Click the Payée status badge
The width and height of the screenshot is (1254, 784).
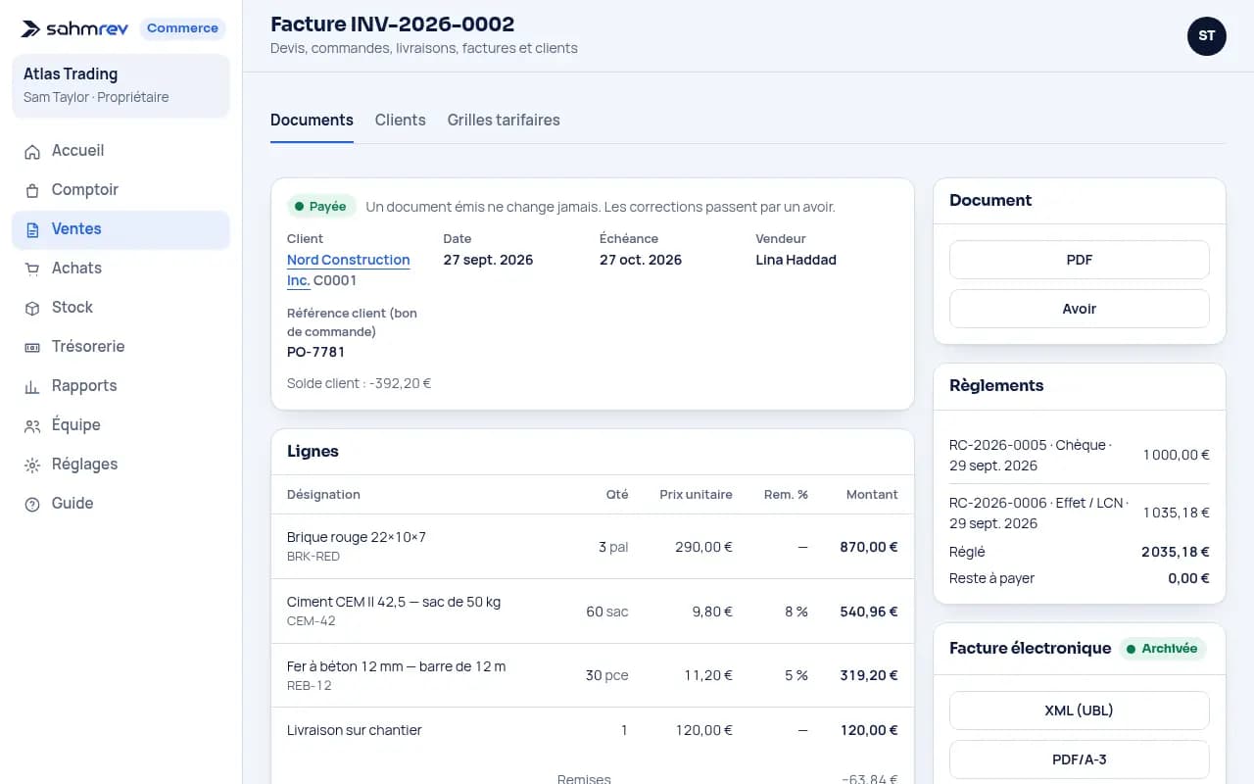click(x=321, y=207)
